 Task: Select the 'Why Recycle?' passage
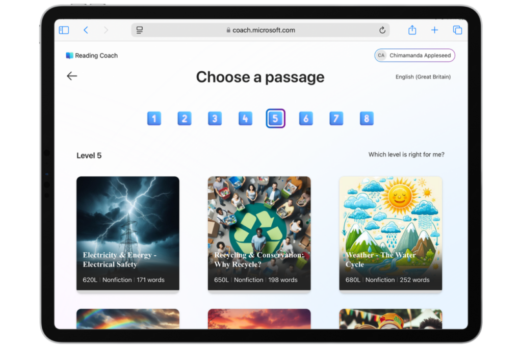click(x=259, y=233)
